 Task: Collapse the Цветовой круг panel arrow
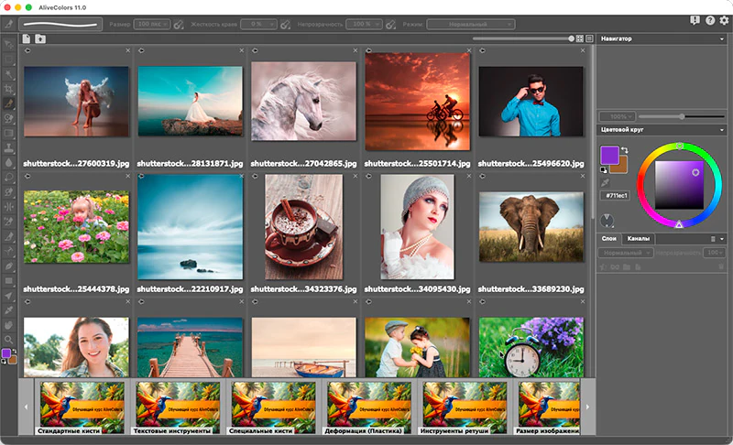tap(722, 130)
